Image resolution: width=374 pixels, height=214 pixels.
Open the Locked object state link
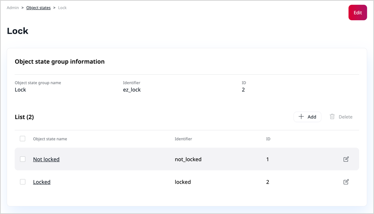coord(42,182)
